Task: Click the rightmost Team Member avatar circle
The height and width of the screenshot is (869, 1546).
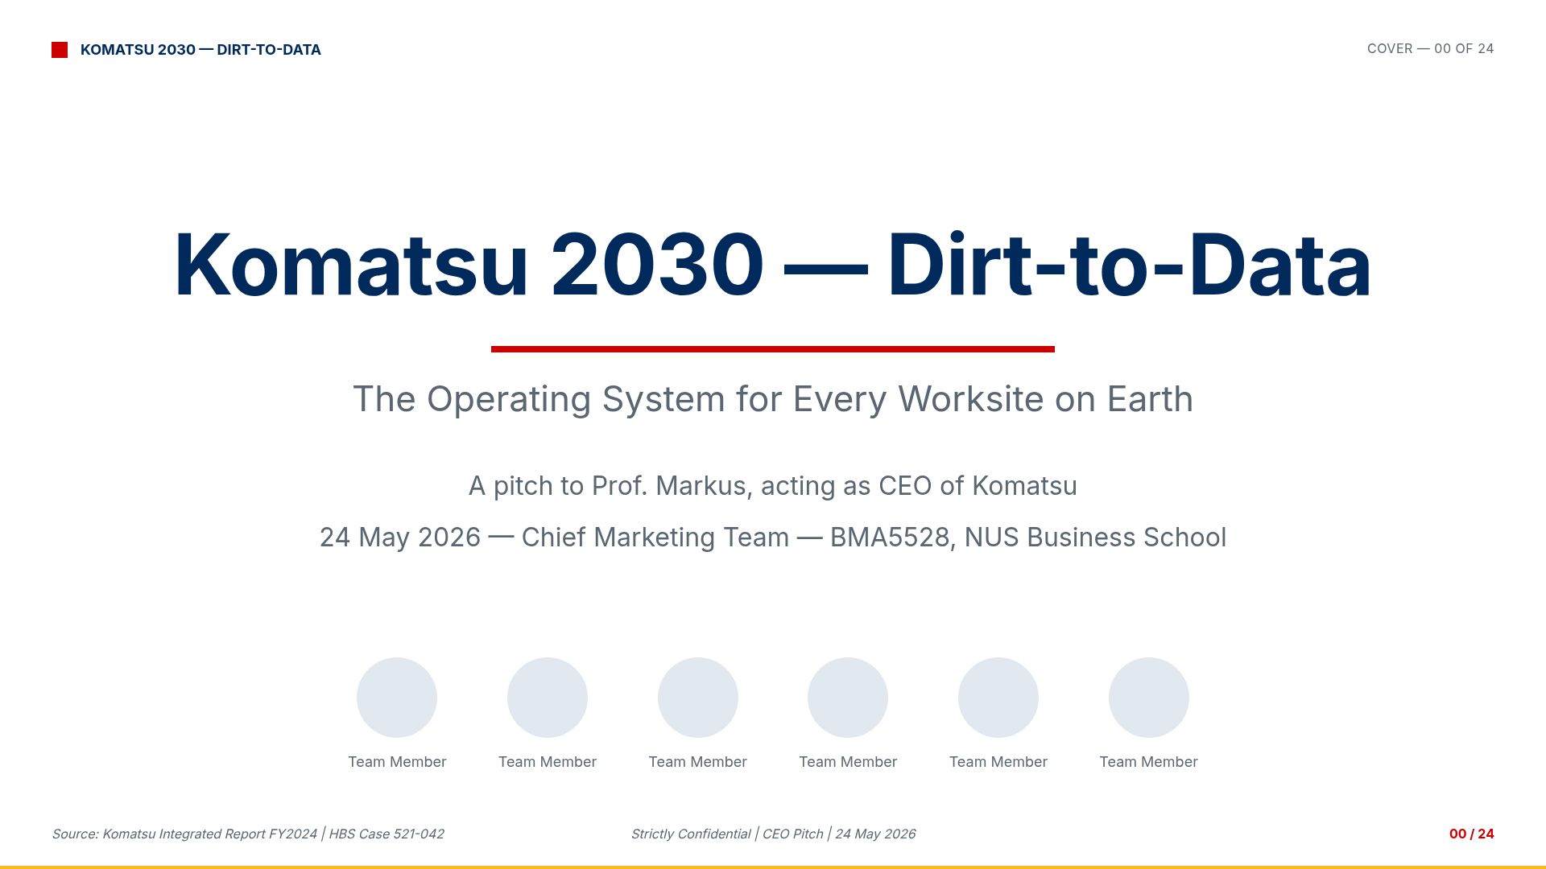Action: click(1149, 698)
